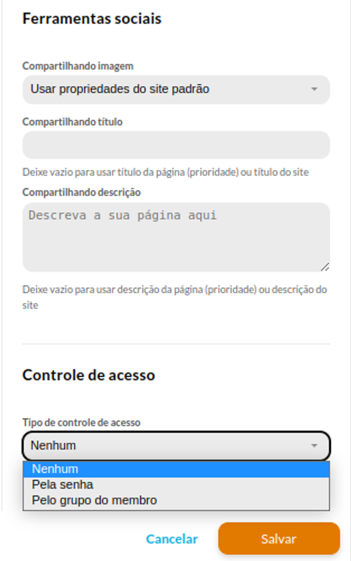Click the arrow on the Nenhum select box

[314, 446]
